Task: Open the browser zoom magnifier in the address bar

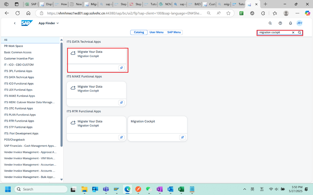Action: pos(209,13)
